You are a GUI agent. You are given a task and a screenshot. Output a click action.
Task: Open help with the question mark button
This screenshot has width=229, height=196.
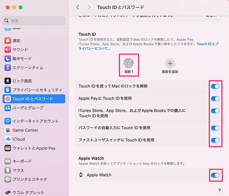[219, 191]
